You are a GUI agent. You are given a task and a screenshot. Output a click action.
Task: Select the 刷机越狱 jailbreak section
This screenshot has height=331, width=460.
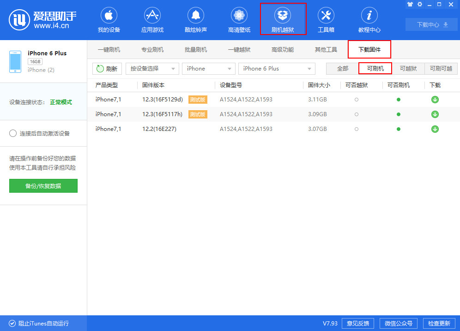(283, 19)
